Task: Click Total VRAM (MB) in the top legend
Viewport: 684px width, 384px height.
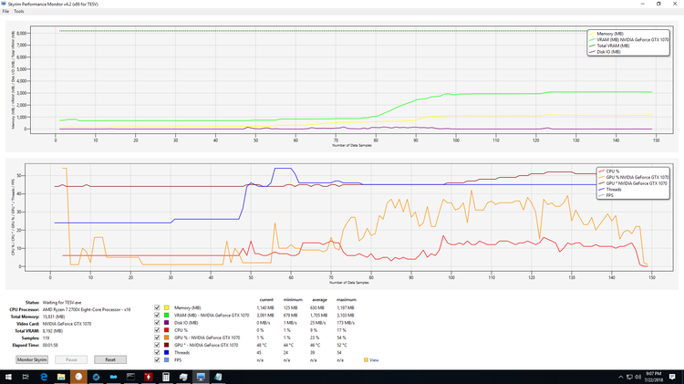Action: pos(613,46)
